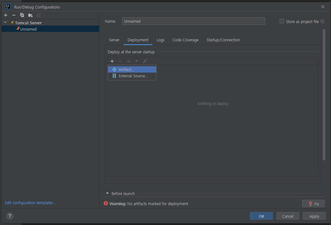
Task: Edit deployment item pencil icon
Action: [145, 61]
